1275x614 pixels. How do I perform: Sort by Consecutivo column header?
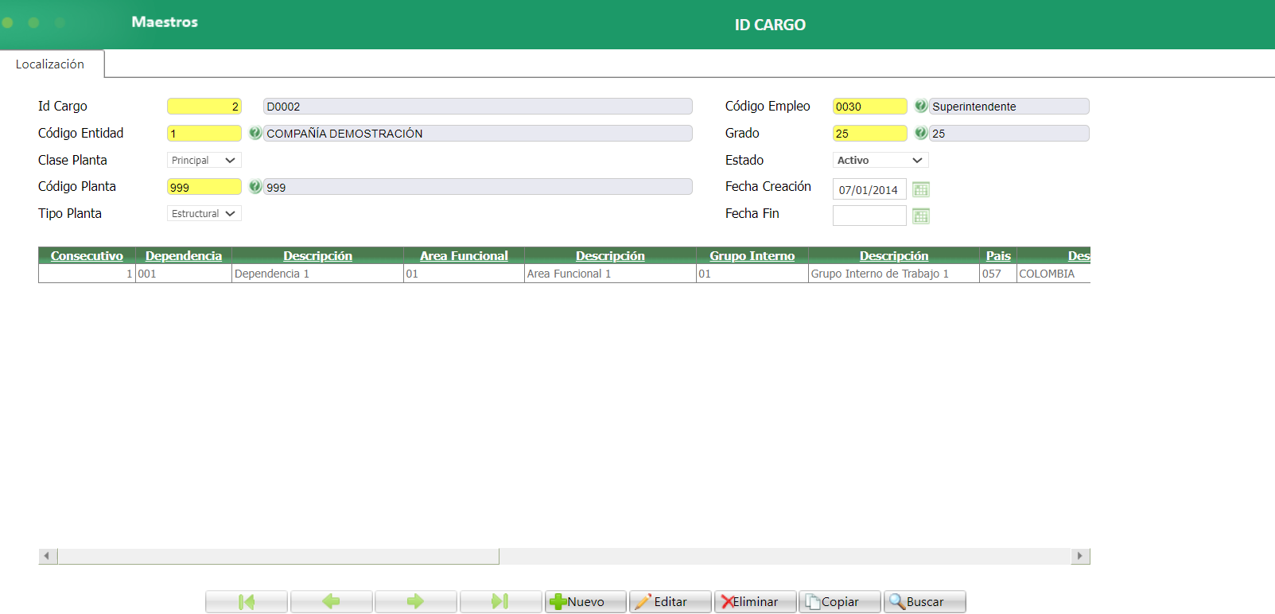(87, 255)
